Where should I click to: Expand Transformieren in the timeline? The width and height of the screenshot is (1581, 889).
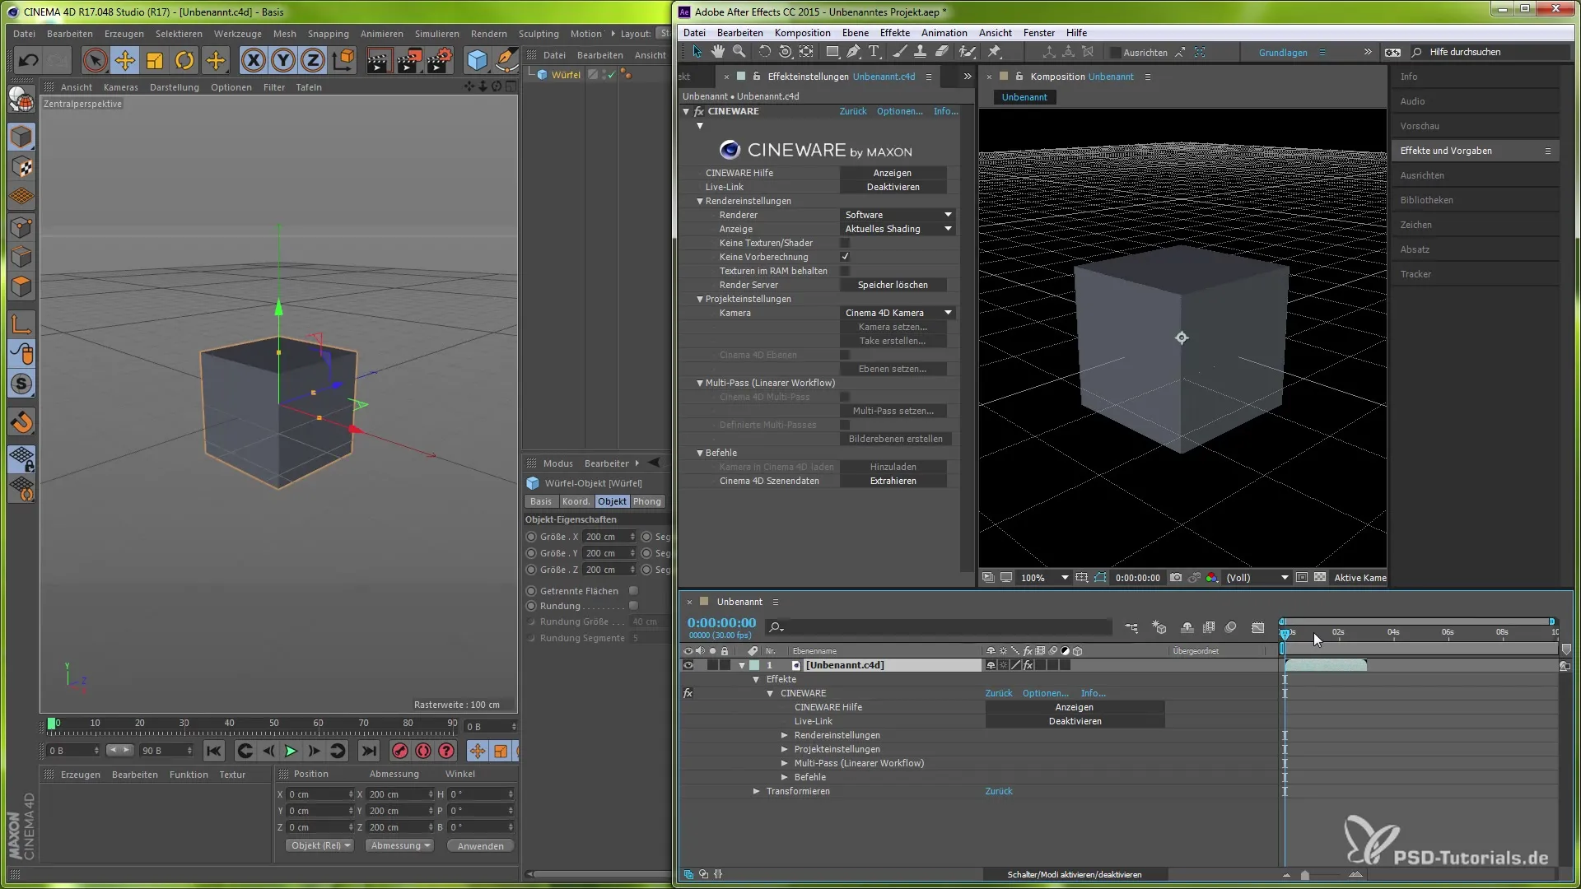coord(757,791)
